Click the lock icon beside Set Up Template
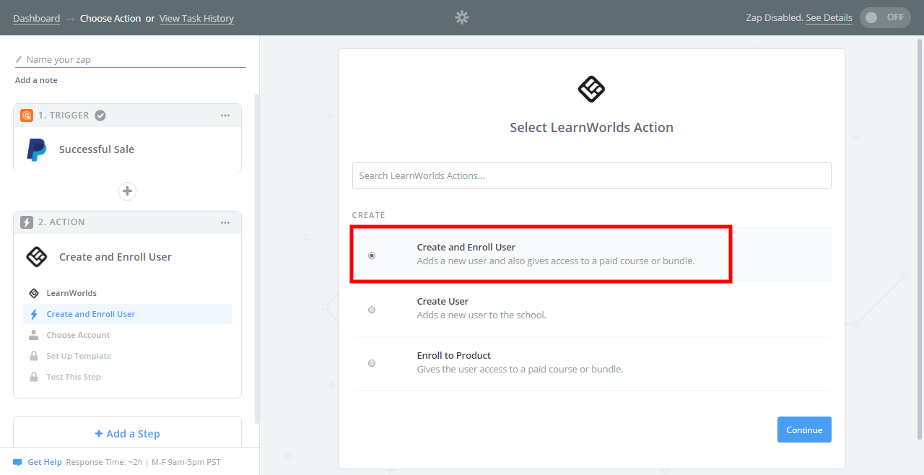 [x=33, y=356]
